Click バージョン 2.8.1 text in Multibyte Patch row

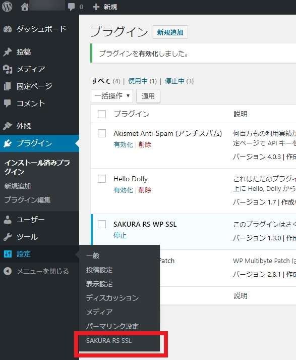pos(257,274)
